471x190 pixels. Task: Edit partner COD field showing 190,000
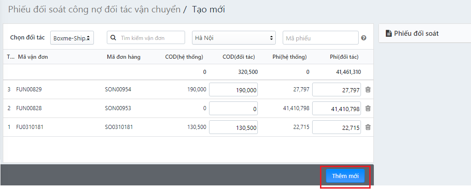click(x=233, y=89)
